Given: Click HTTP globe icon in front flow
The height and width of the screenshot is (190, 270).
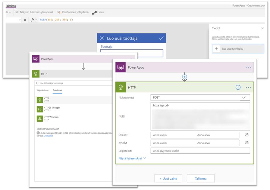Looking at the screenshot, I should [121, 87].
